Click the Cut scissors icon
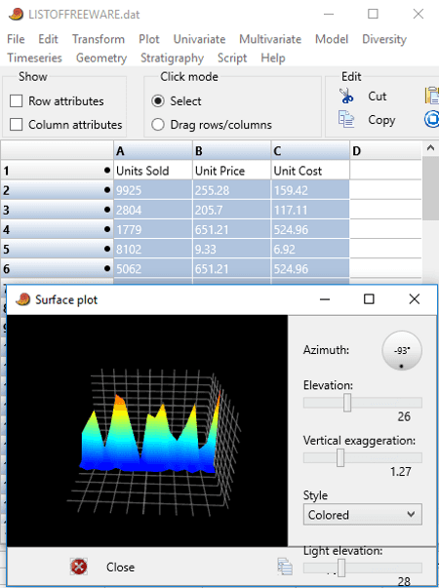The image size is (439, 588). point(346,96)
